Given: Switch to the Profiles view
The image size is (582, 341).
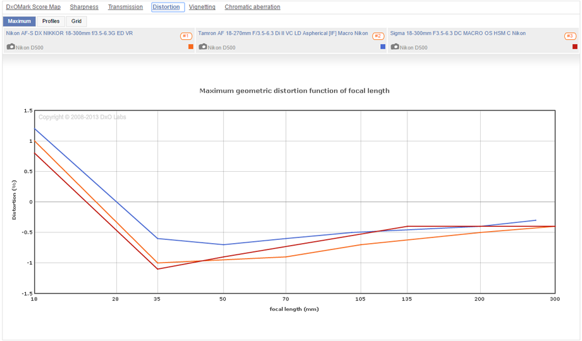Looking at the screenshot, I should (51, 21).
